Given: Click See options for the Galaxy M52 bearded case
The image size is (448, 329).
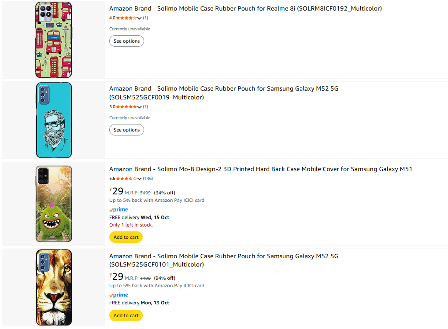Looking at the screenshot, I should pos(126,130).
